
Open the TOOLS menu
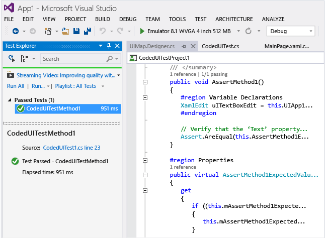coord(177,19)
